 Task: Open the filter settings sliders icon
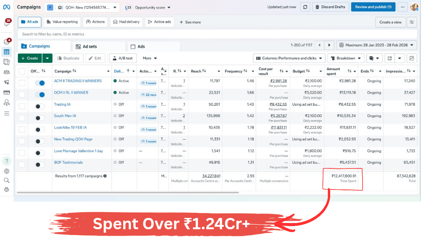[412, 22]
